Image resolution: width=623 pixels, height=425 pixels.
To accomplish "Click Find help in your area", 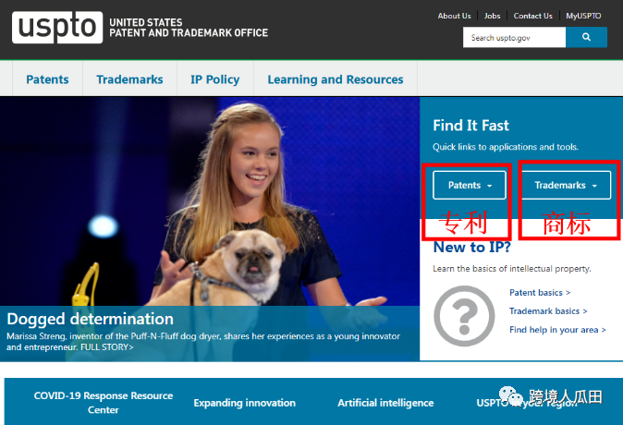I will pyautogui.click(x=557, y=330).
